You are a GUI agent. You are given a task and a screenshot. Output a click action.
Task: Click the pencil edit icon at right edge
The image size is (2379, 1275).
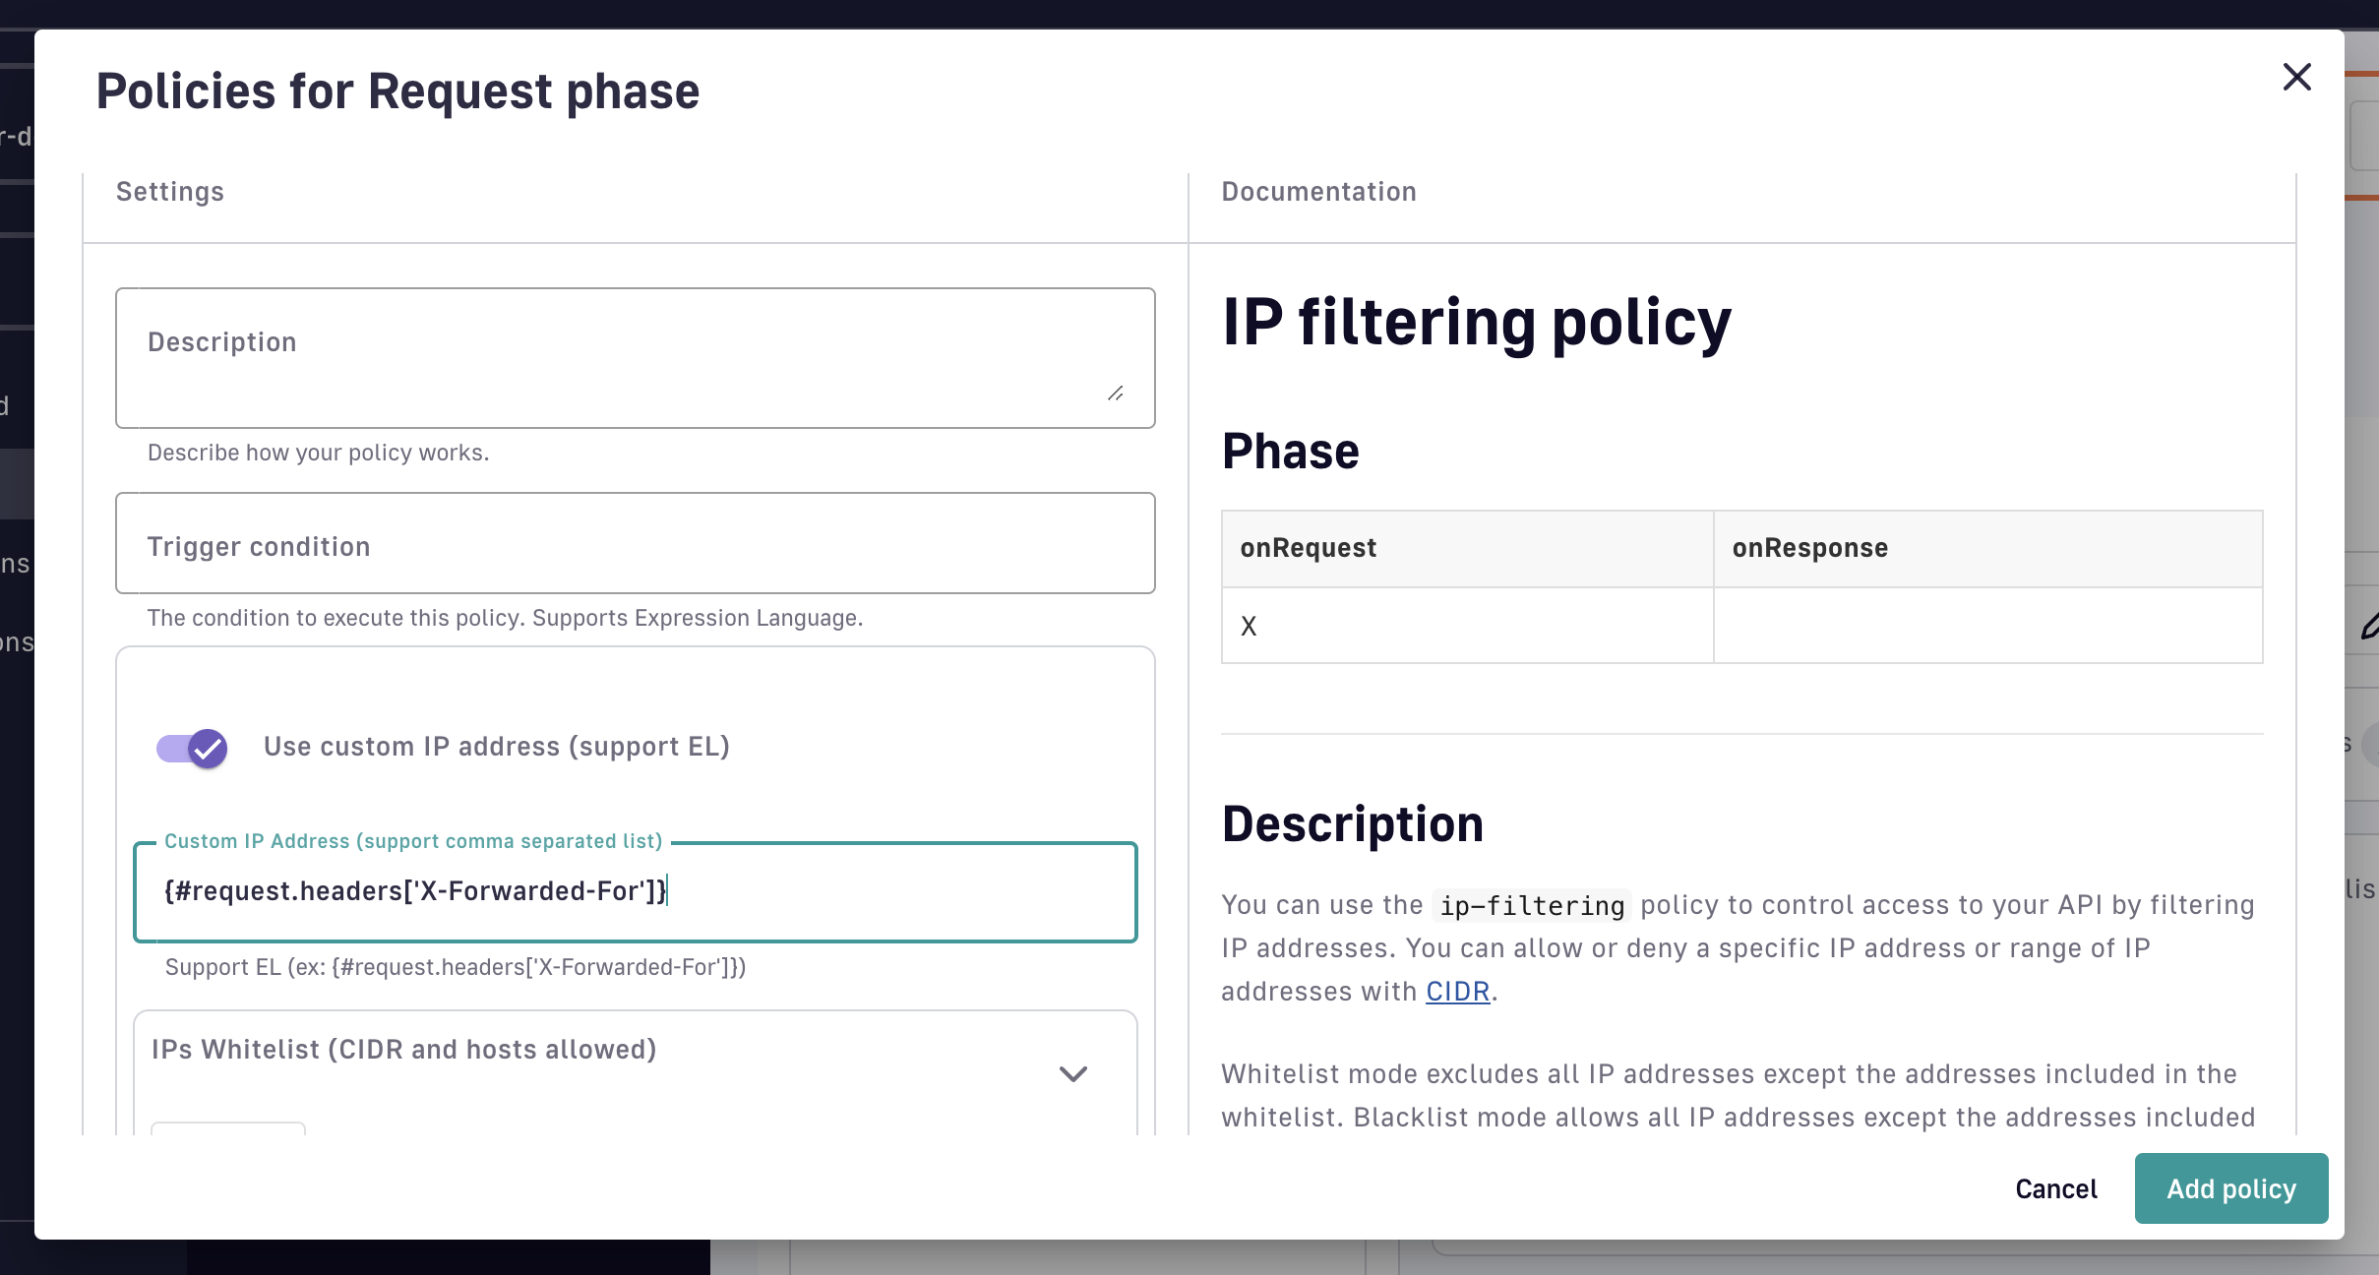pyautogui.click(x=2369, y=626)
